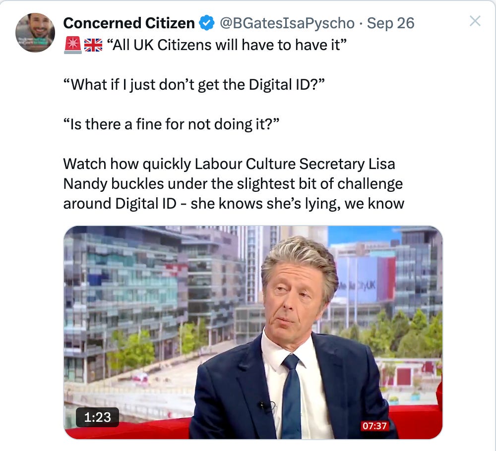
Task: Click the UK flag emoji
Action: tap(93, 45)
